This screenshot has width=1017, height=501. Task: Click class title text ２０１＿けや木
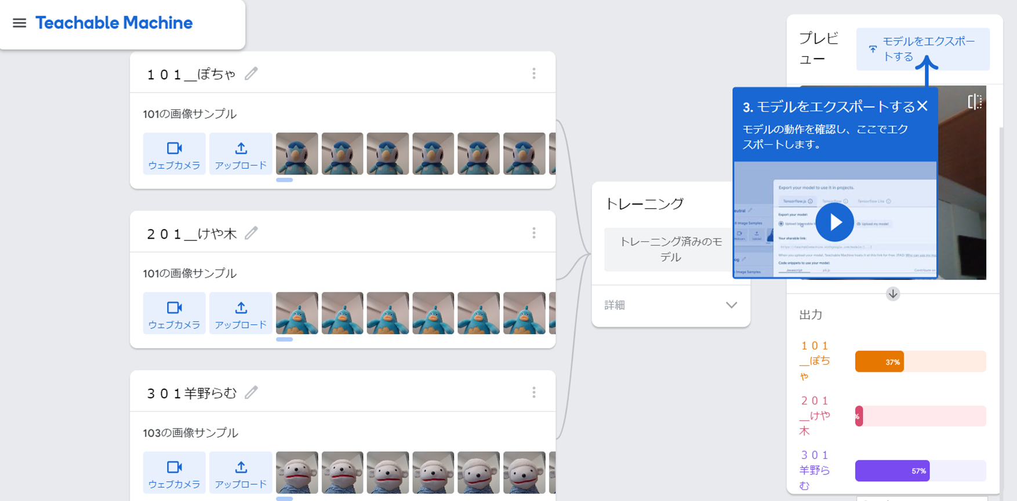(x=191, y=233)
